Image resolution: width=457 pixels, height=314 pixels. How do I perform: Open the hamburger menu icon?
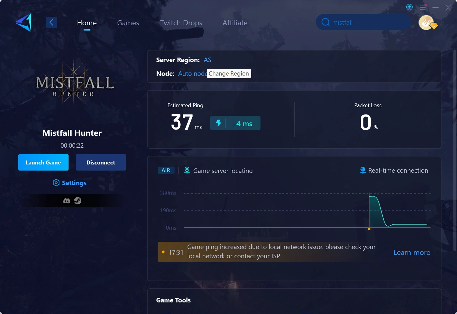(x=423, y=7)
